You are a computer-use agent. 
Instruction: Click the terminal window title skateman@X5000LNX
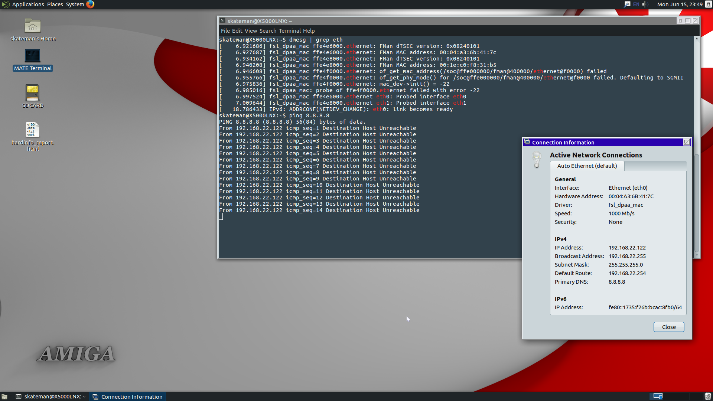click(260, 21)
